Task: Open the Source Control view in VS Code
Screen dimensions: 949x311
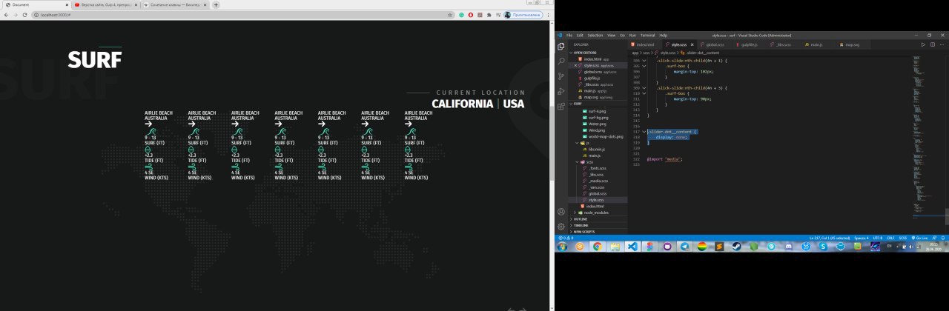Action: pos(561,76)
